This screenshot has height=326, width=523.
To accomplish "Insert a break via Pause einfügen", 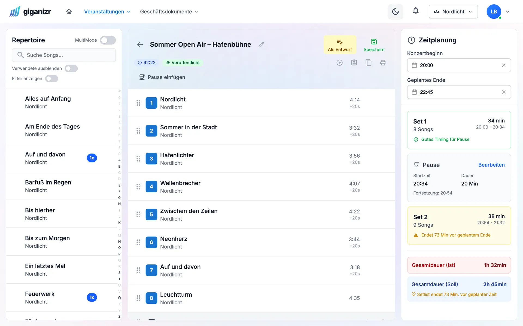I will [x=162, y=77].
